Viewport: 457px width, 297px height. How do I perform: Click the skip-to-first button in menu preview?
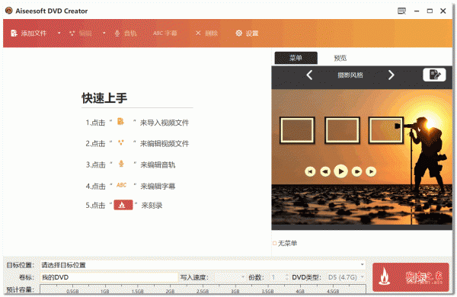310,171
